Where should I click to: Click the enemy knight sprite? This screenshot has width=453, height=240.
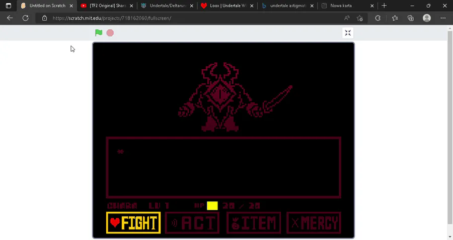tap(234, 97)
